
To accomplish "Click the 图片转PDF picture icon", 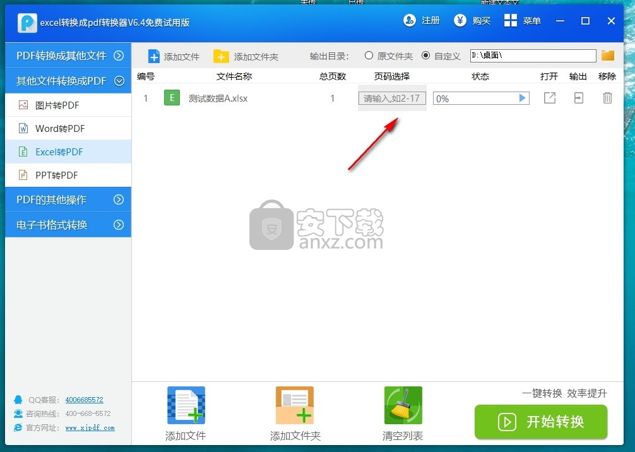I will pyautogui.click(x=23, y=105).
